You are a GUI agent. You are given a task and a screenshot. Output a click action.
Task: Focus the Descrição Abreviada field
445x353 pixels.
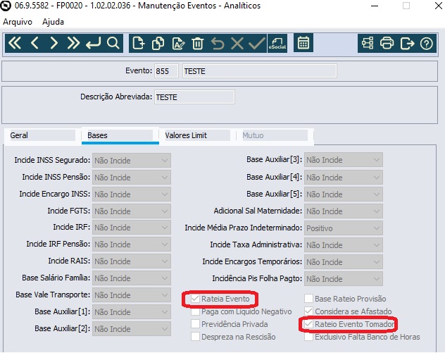(194, 97)
